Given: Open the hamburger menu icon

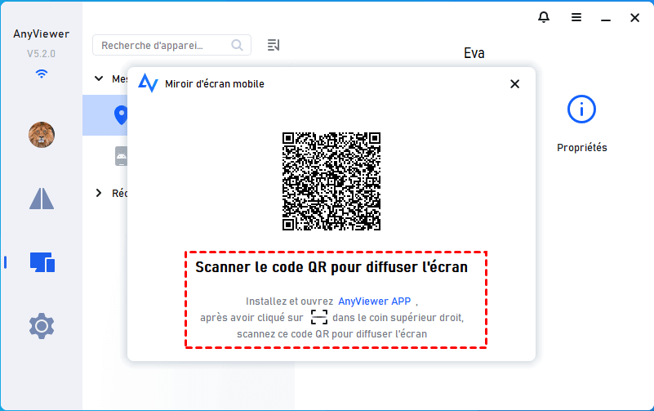Looking at the screenshot, I should point(576,17).
